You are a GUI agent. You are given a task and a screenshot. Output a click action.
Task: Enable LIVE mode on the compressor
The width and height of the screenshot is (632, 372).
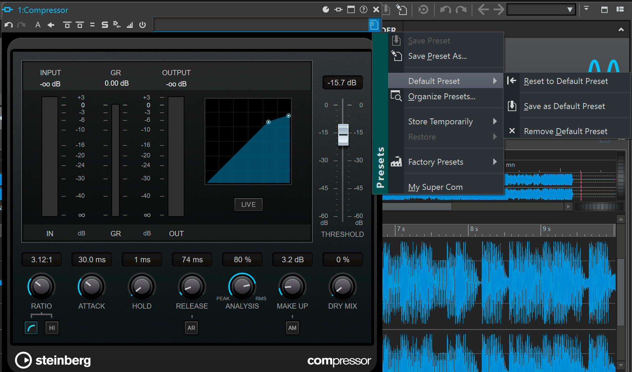248,204
